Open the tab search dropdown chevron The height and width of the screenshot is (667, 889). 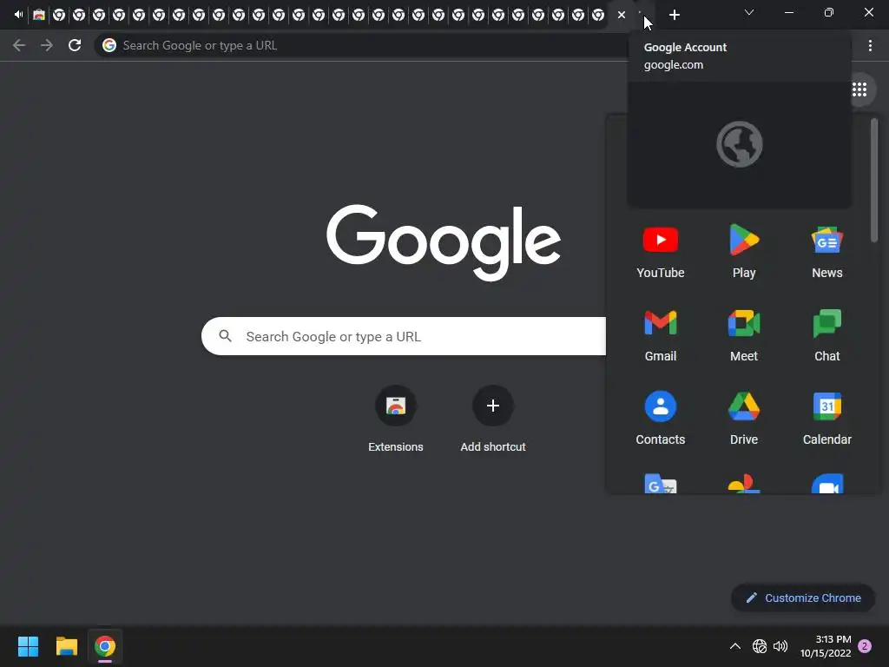[x=749, y=12]
